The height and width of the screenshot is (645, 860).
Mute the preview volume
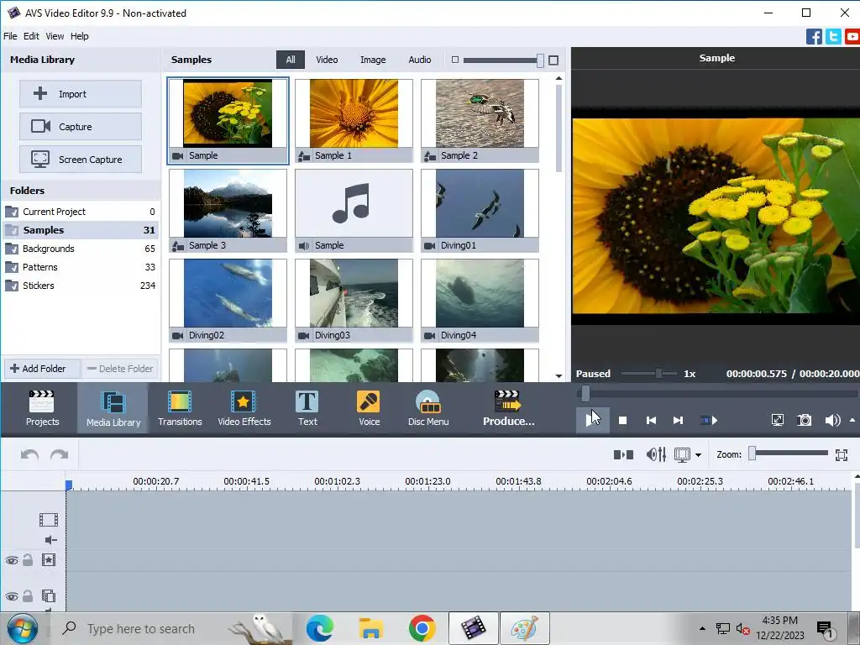click(x=832, y=421)
